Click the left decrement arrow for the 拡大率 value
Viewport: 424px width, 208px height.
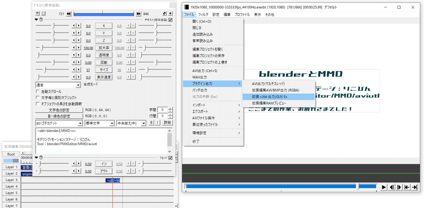tap(74, 48)
